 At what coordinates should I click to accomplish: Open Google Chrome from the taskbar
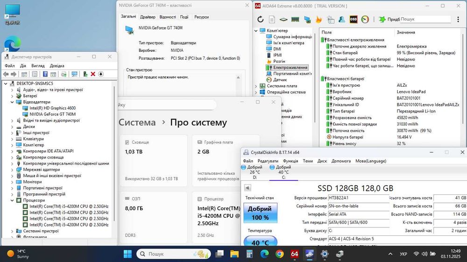(279, 254)
